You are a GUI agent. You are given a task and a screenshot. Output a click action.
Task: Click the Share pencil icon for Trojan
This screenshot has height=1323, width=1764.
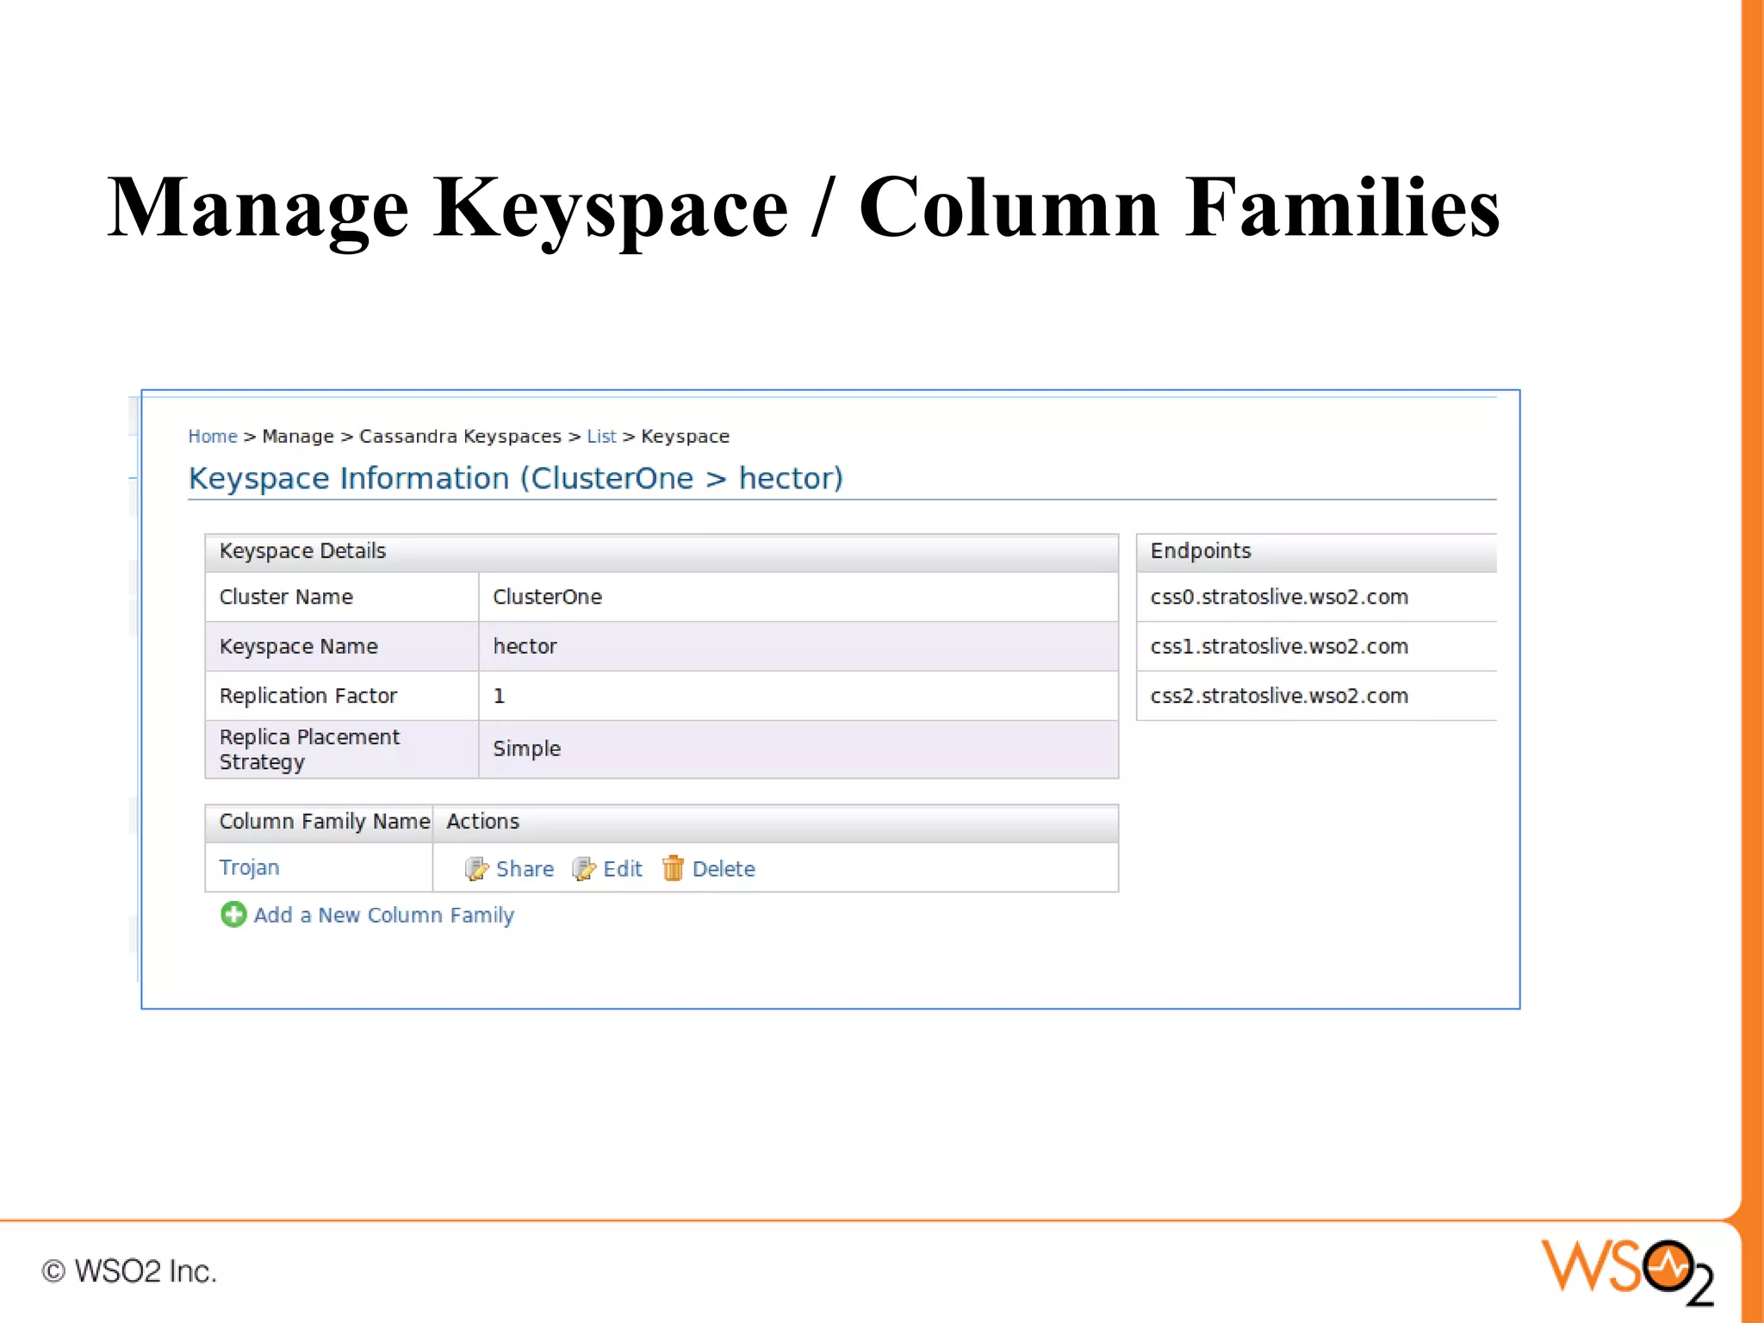(x=476, y=868)
